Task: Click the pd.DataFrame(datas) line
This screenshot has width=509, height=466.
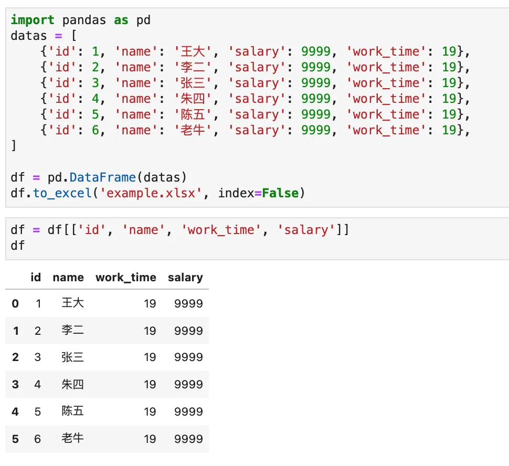Action: [x=99, y=177]
